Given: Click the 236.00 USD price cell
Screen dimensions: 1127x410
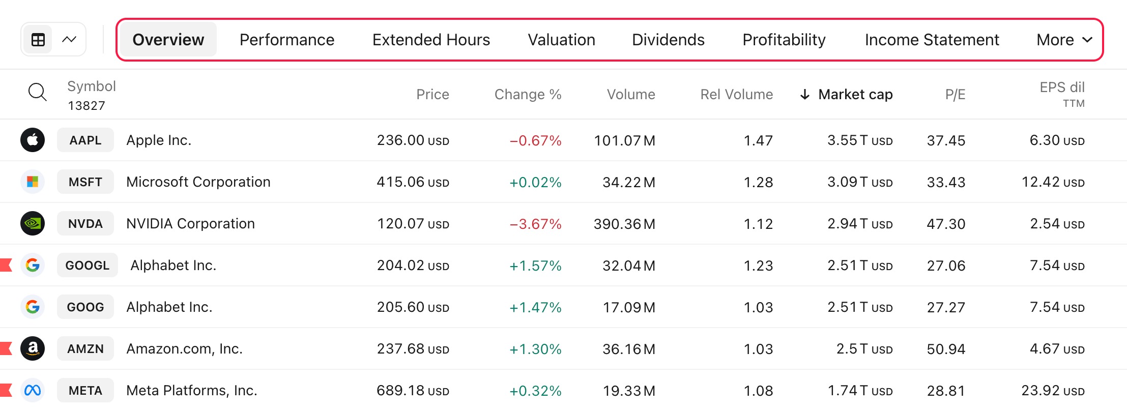Looking at the screenshot, I should coord(413,140).
